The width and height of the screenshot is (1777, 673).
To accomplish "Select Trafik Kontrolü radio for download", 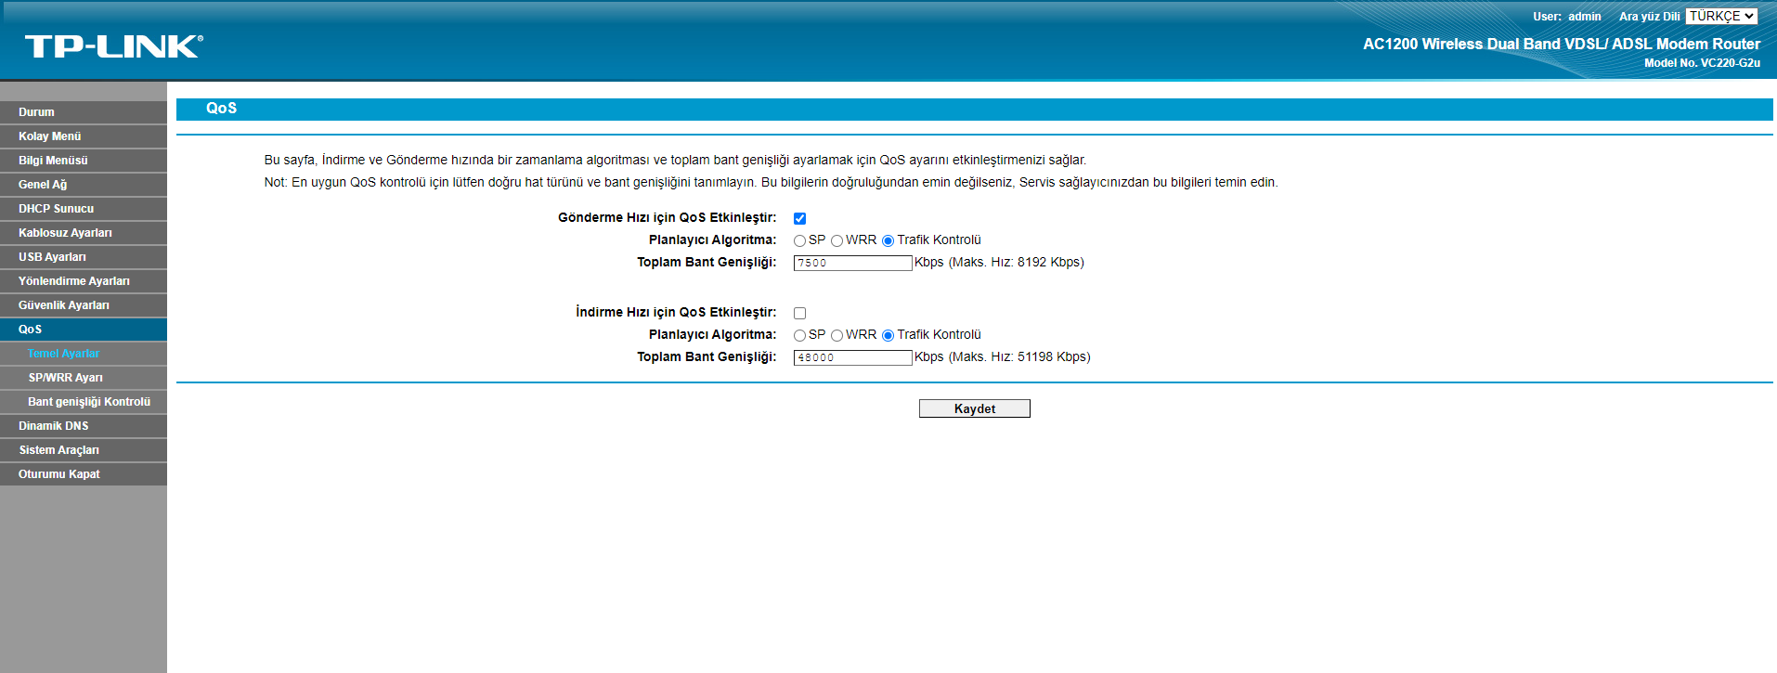I will pos(888,335).
